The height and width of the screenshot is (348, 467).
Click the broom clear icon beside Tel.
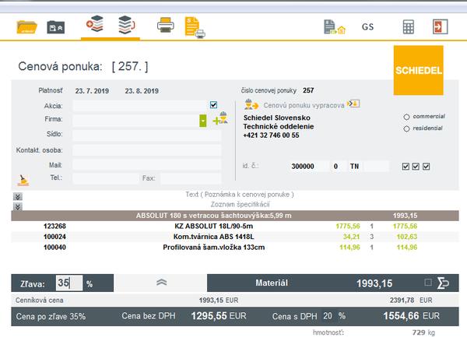24,179
